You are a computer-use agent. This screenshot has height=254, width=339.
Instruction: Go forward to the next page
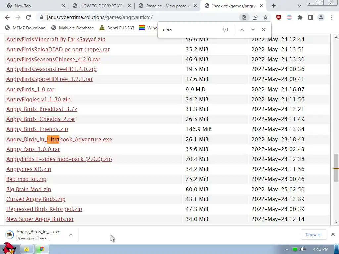[18, 17]
